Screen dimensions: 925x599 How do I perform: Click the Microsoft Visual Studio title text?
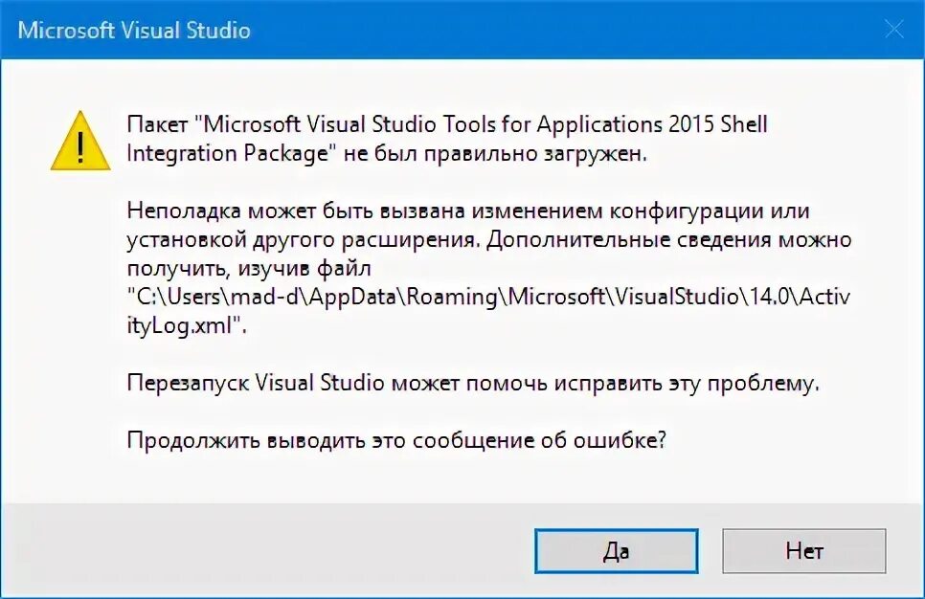[x=134, y=30]
